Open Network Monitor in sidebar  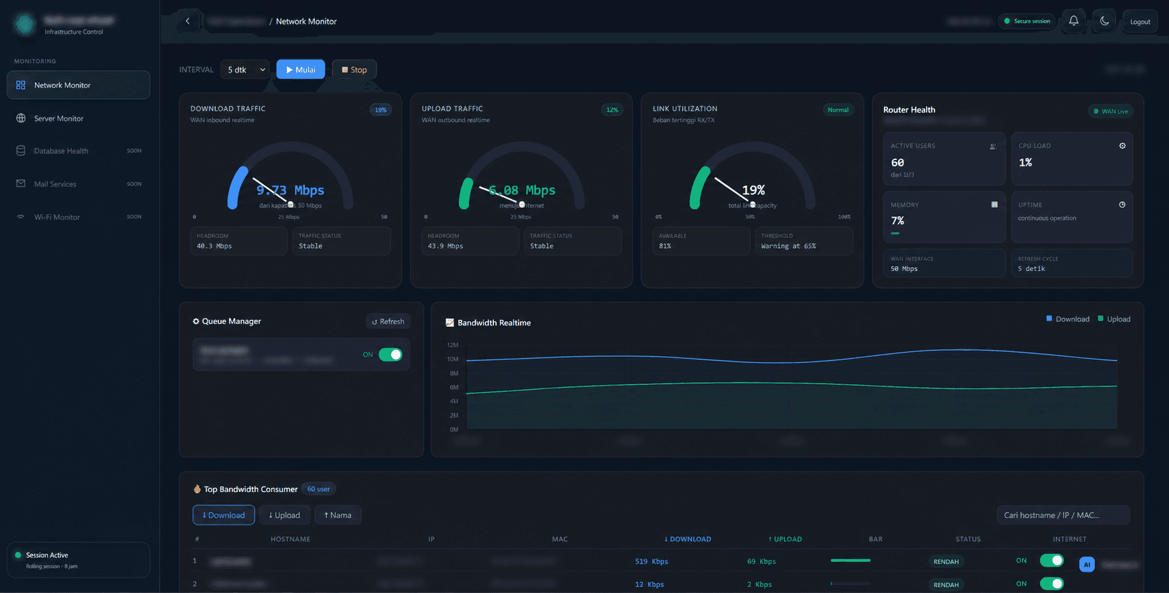[x=78, y=85]
